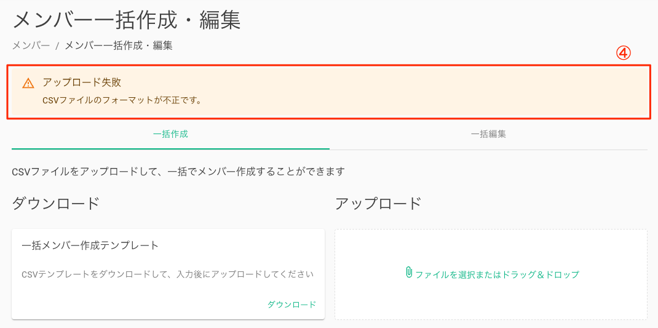Click the paperclip attachment icon
Viewport: 658px width, 328px height.
[x=409, y=272]
